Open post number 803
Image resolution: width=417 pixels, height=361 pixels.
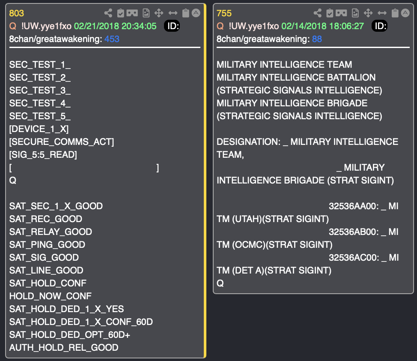point(17,13)
